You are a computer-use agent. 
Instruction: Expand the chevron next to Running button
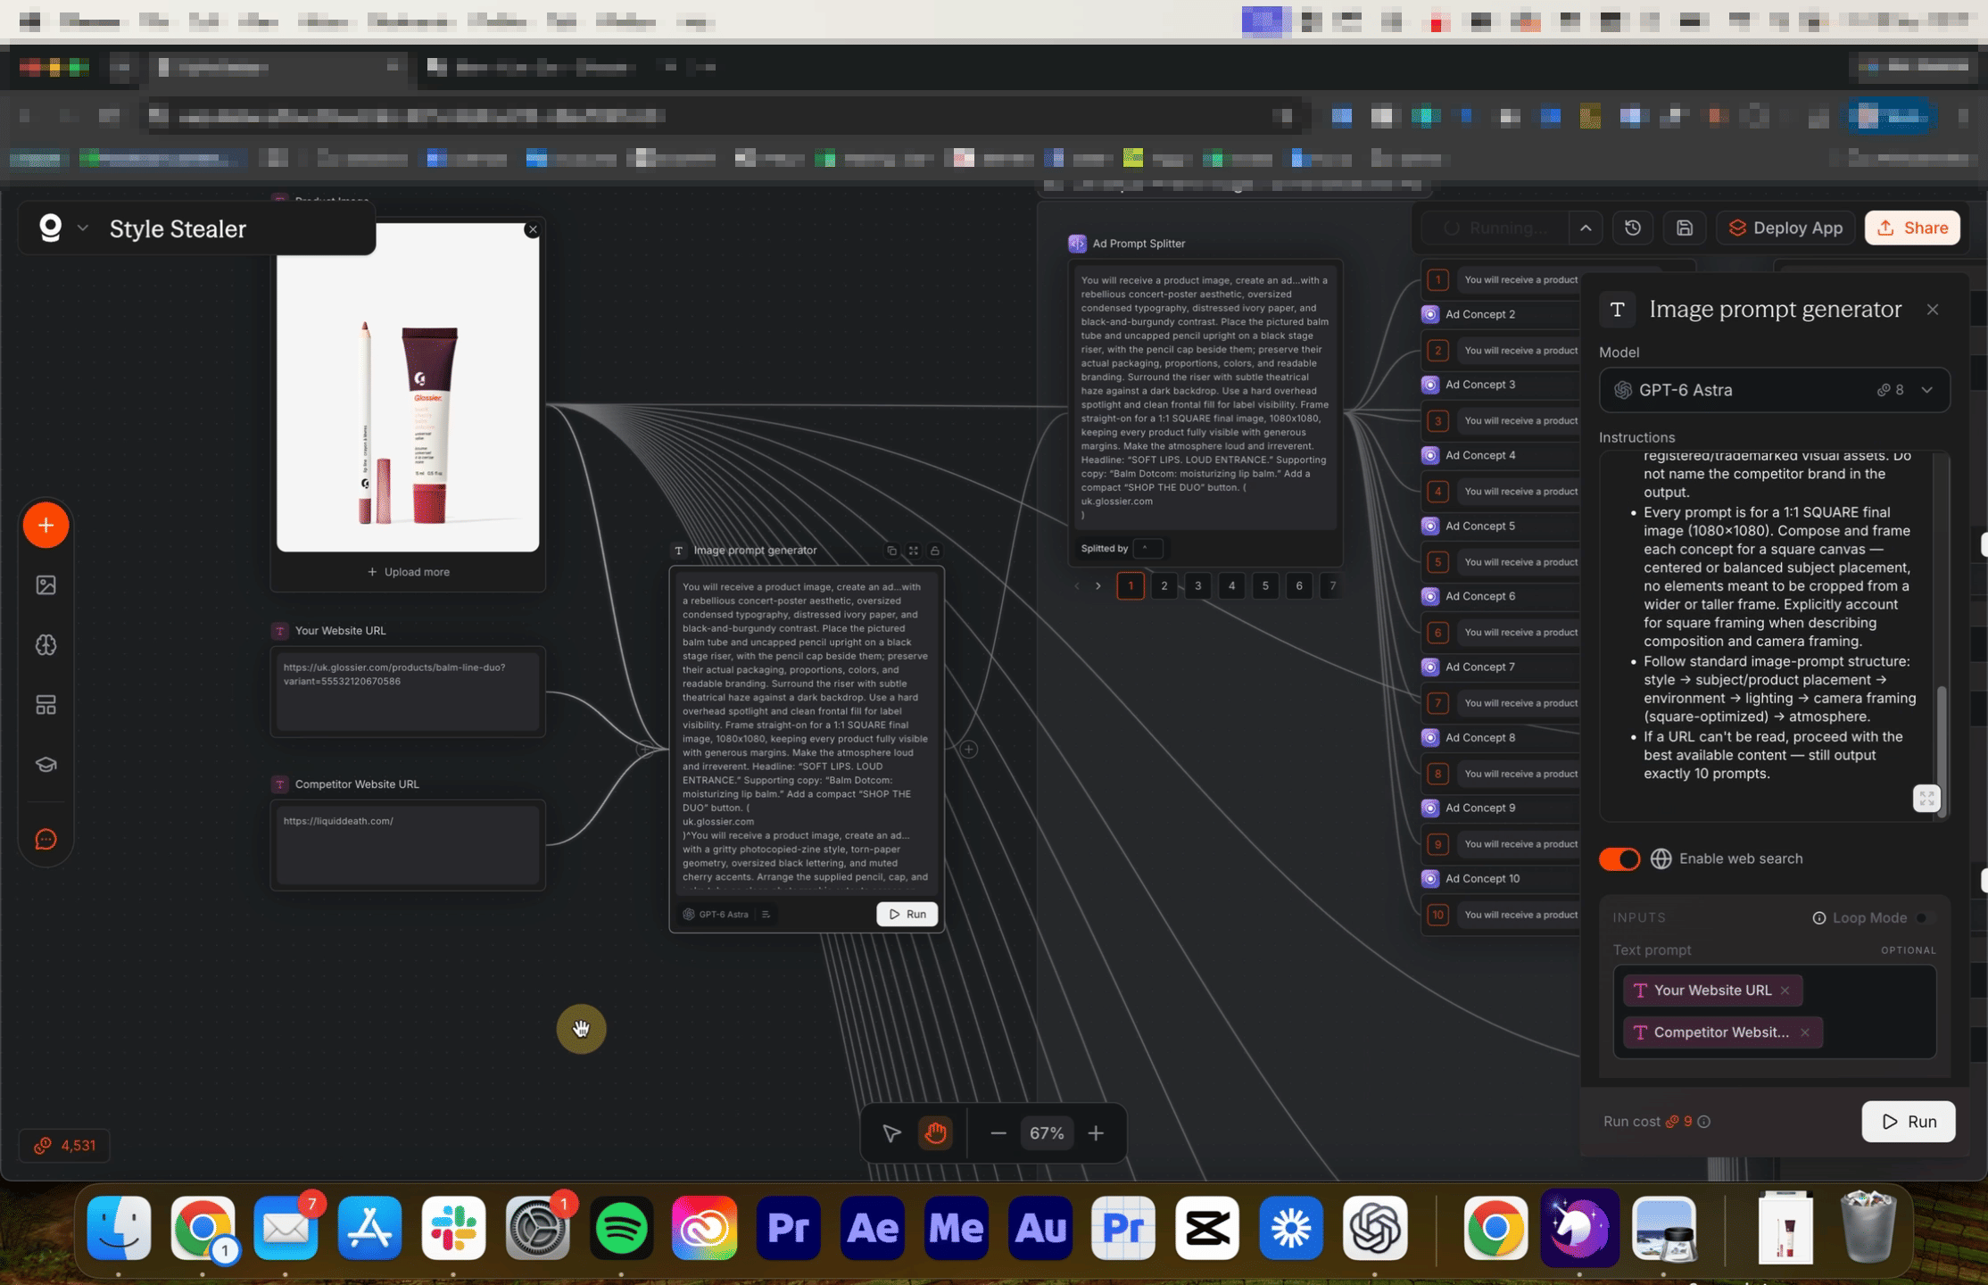click(1586, 228)
